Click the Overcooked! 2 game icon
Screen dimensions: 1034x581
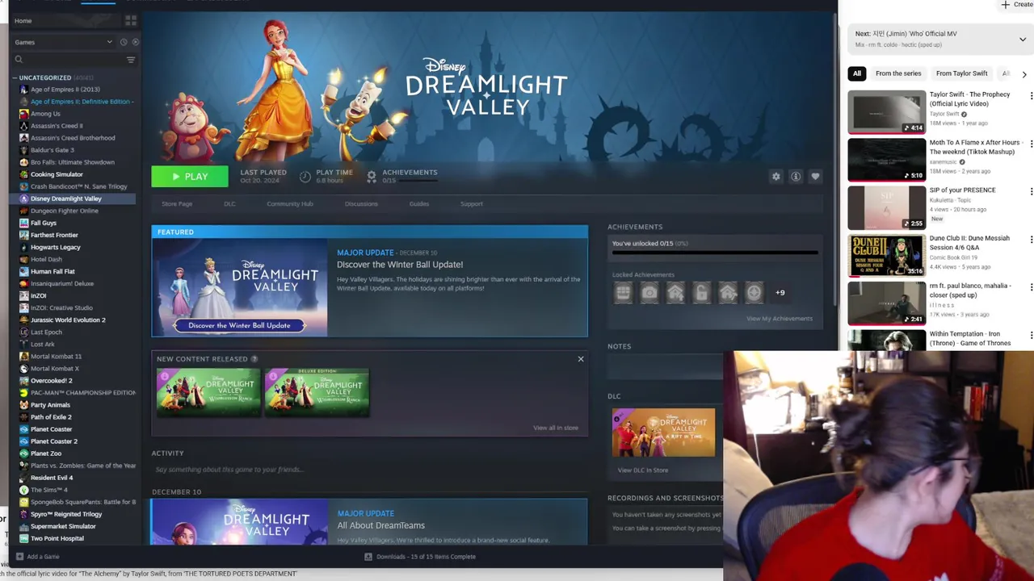[x=23, y=380]
